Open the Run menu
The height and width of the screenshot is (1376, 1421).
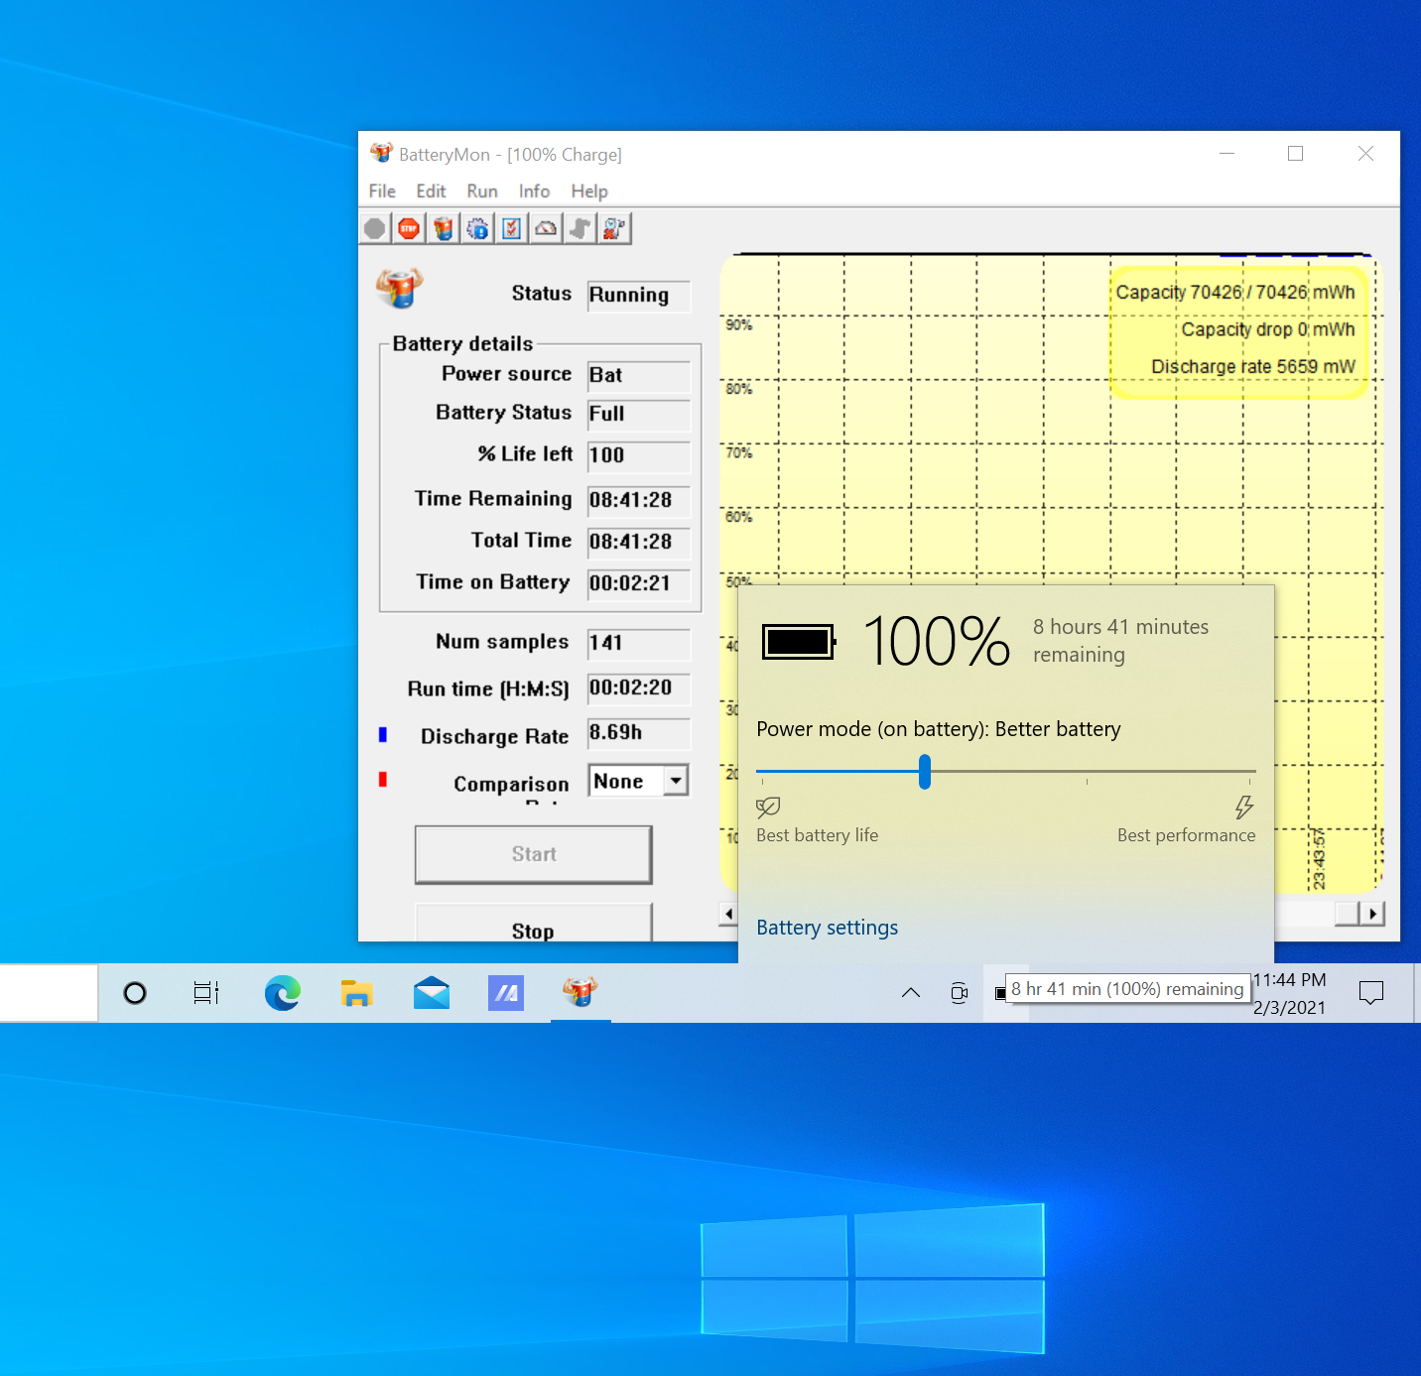[x=482, y=191]
